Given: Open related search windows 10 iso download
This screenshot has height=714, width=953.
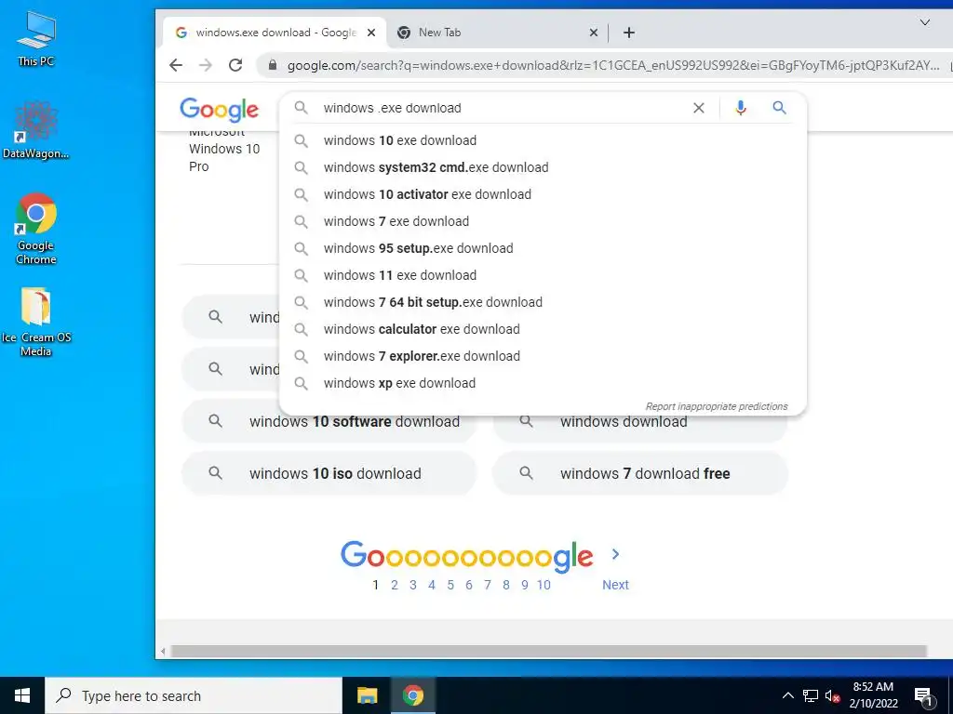Looking at the screenshot, I should [x=329, y=473].
